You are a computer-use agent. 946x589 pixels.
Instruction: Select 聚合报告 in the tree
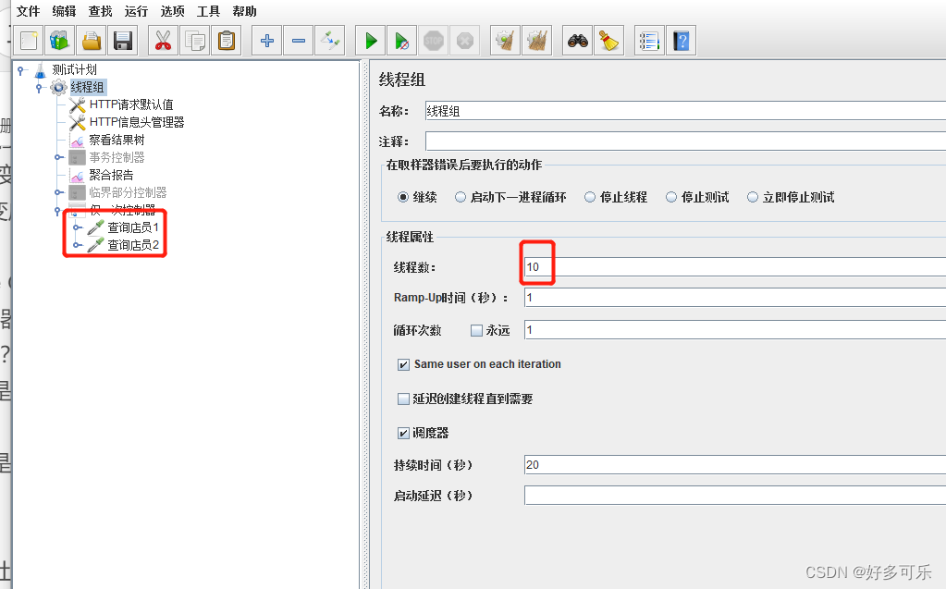click(112, 175)
